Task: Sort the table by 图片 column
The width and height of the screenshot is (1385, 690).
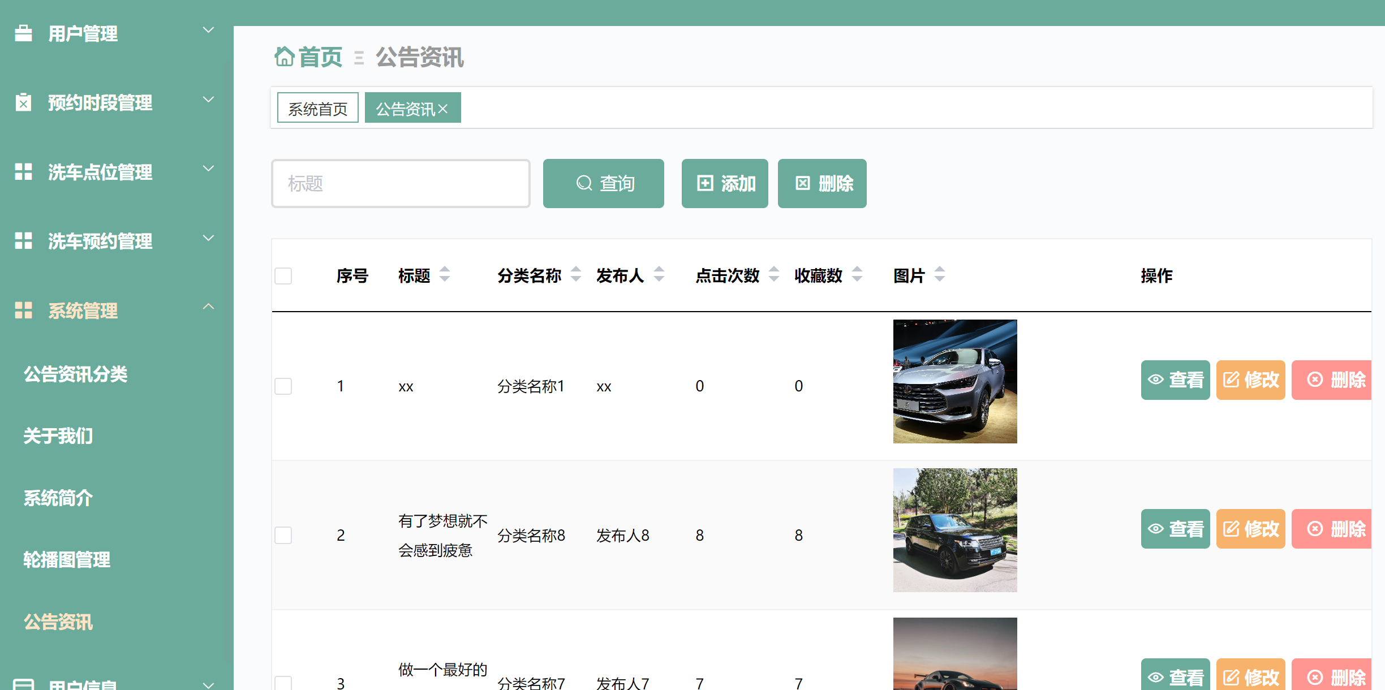Action: tap(940, 274)
